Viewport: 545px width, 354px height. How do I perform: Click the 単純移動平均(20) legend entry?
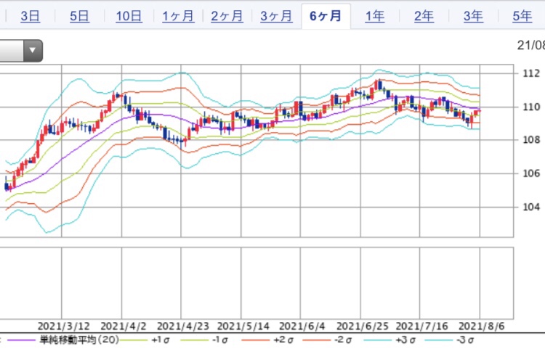(x=79, y=339)
